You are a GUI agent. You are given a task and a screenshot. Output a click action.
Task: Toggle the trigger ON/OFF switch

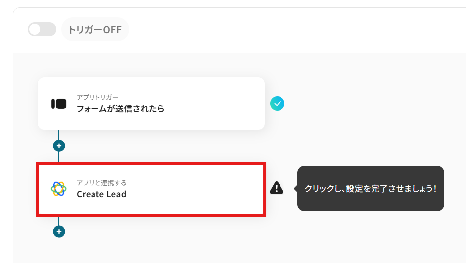pyautogui.click(x=42, y=30)
